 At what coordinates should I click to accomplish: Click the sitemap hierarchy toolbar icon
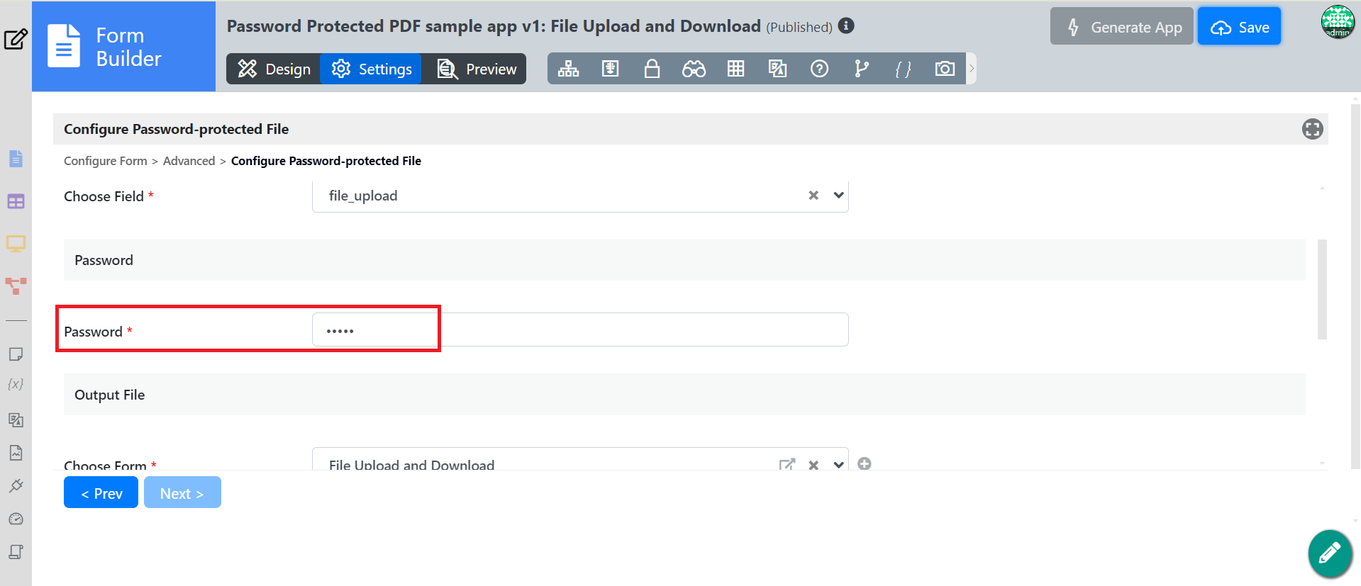coord(568,69)
